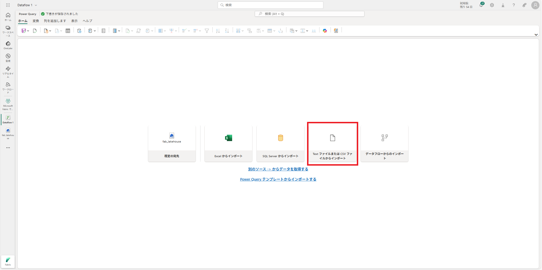Open リアルタイム in the left navigation
Viewport: 542px width, 270px height.
[x=8, y=72]
